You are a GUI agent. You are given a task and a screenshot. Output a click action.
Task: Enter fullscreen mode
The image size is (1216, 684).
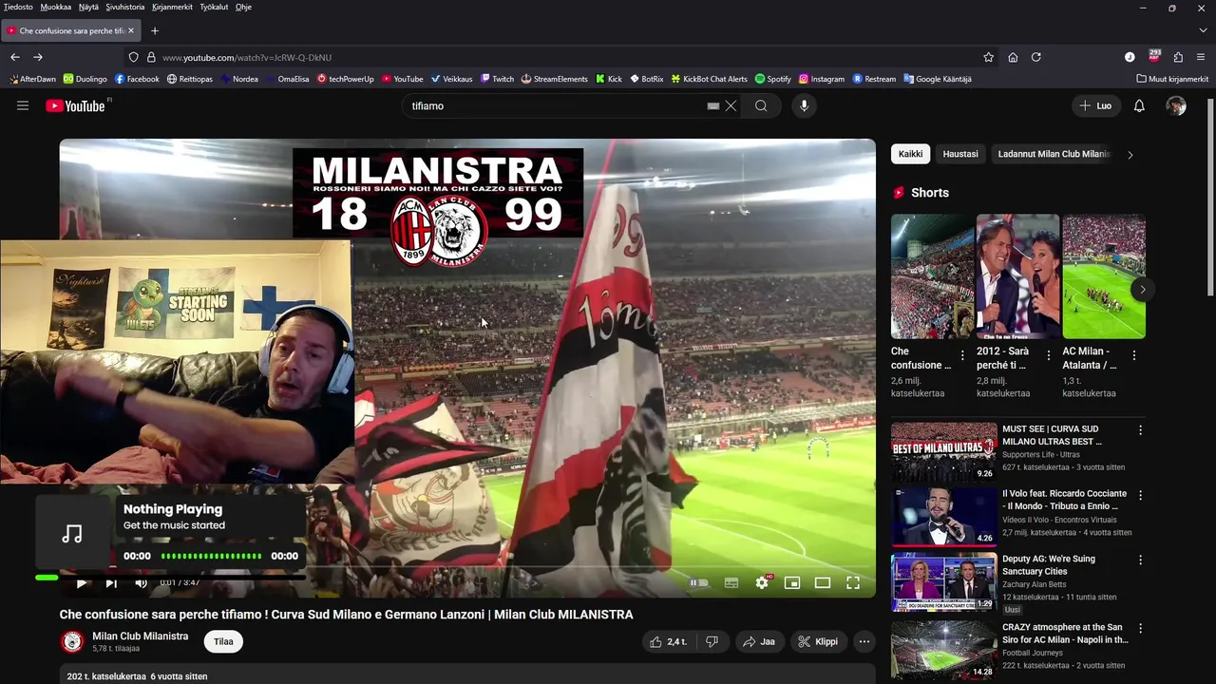[x=853, y=582]
